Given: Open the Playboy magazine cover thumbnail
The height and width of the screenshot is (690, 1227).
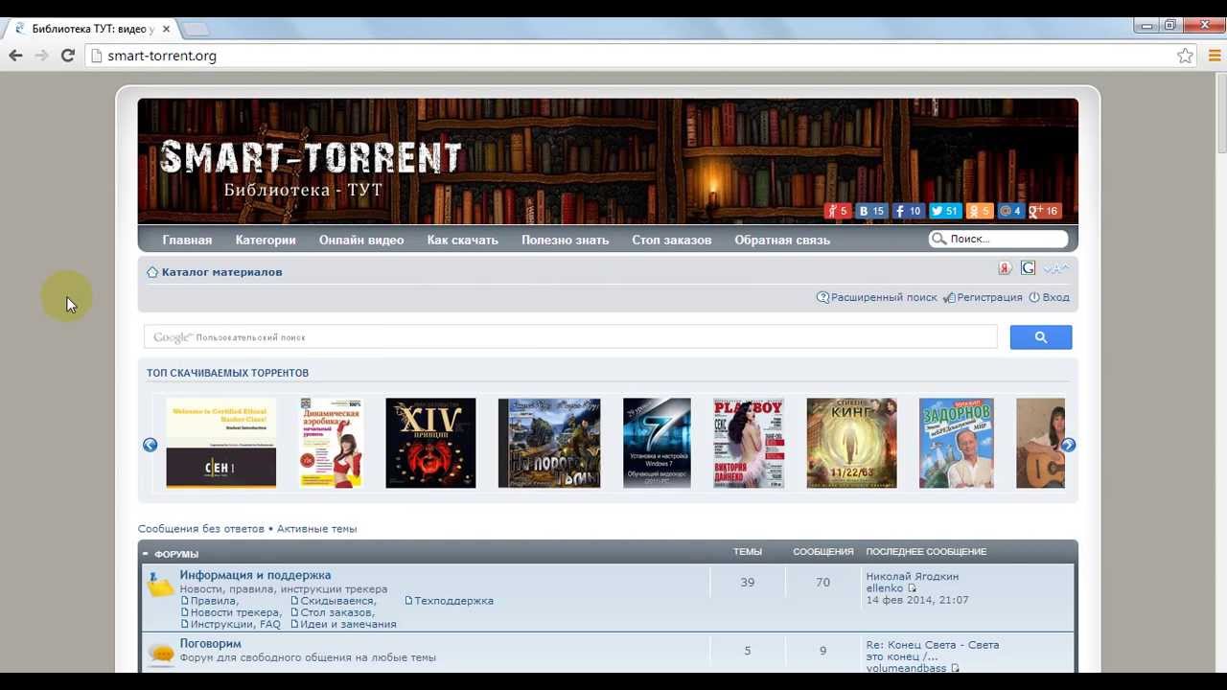Looking at the screenshot, I should [749, 443].
